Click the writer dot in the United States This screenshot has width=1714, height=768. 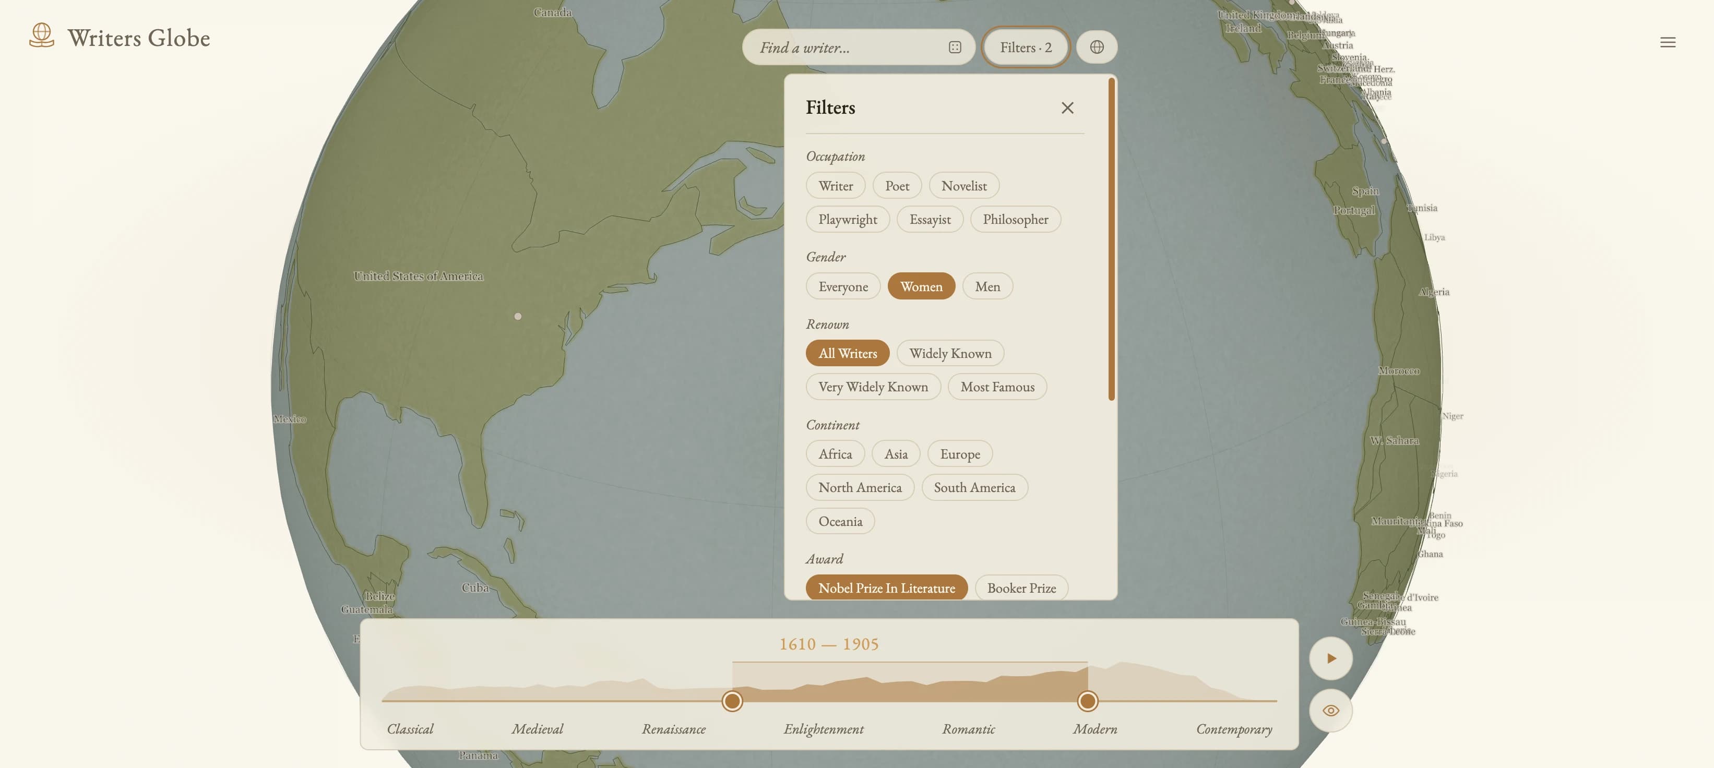518,317
